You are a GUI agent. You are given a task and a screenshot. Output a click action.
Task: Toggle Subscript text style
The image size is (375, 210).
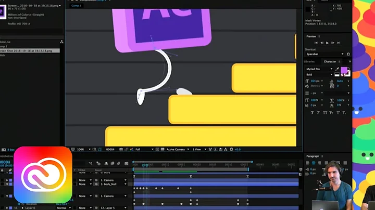coord(344,113)
